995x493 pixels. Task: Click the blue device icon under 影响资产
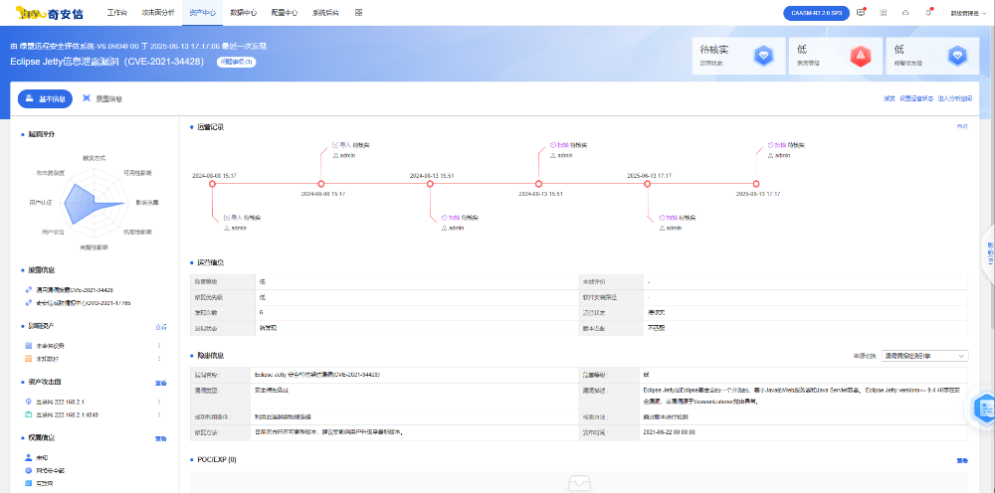(x=29, y=345)
